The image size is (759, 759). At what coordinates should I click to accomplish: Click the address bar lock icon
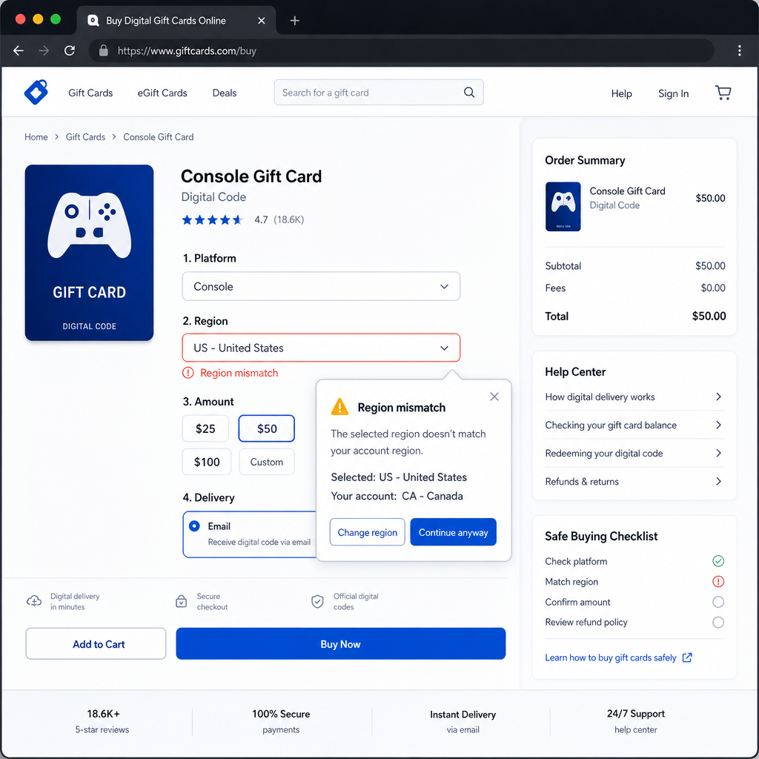[104, 50]
